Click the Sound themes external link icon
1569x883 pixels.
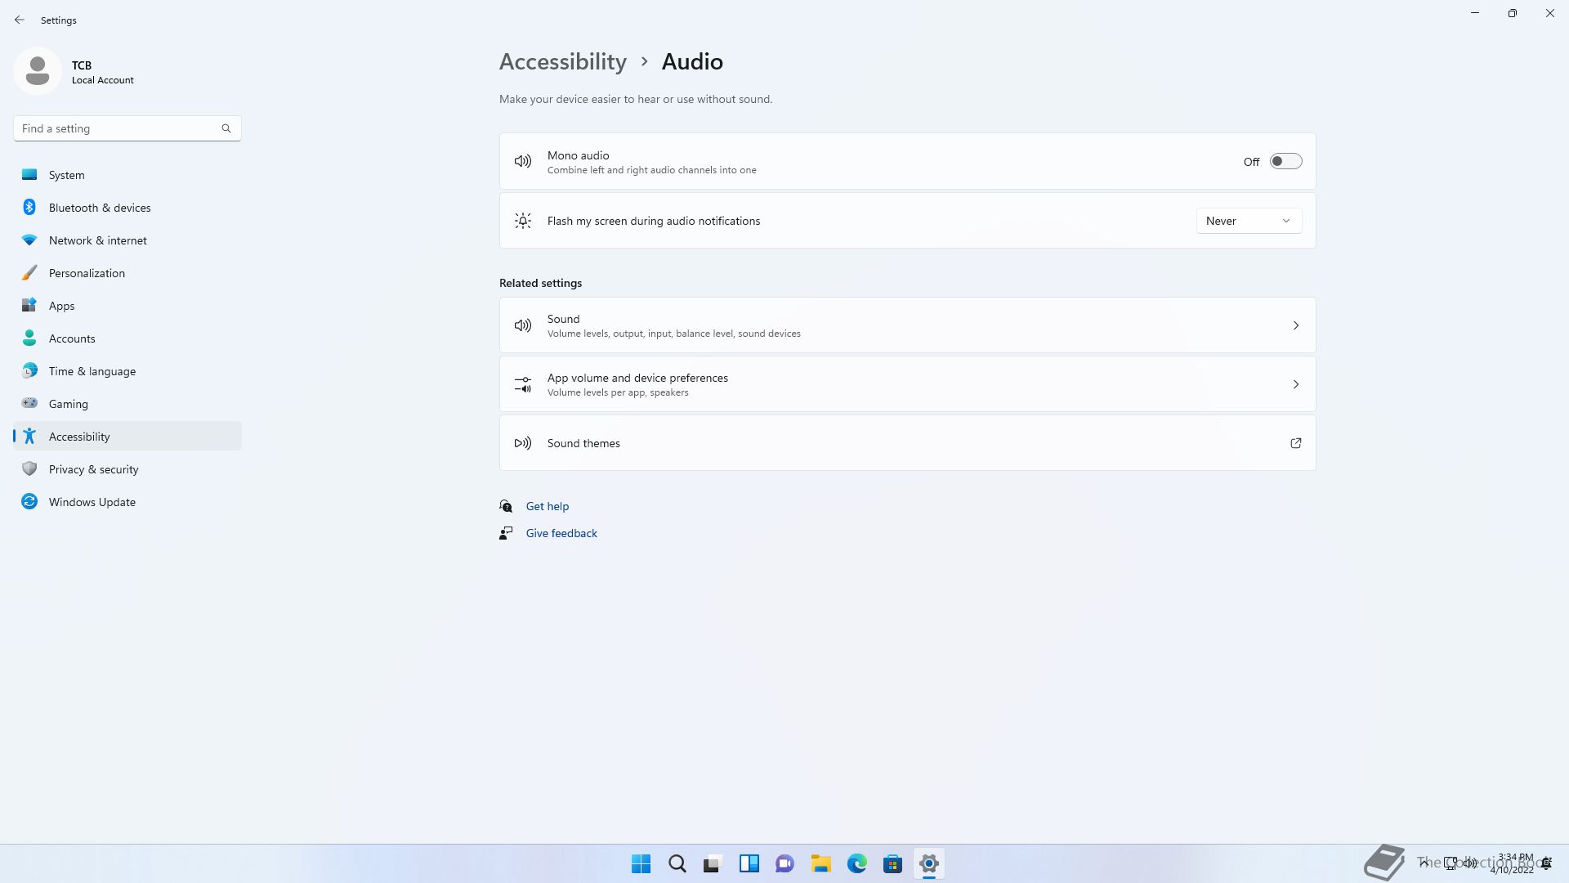click(1296, 443)
